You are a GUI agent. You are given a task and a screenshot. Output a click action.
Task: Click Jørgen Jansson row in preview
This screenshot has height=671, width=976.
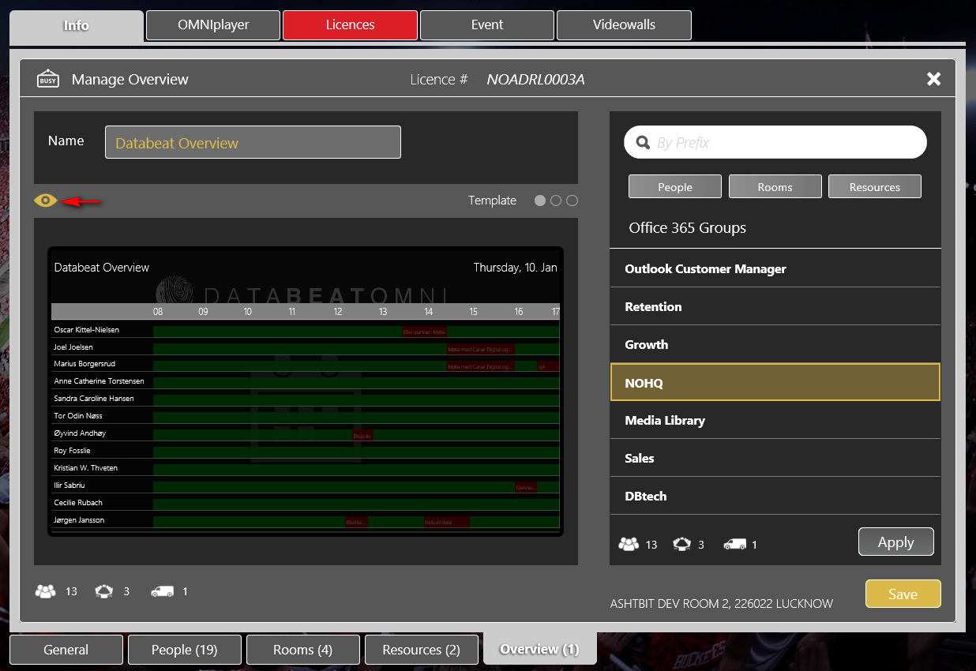coord(306,520)
